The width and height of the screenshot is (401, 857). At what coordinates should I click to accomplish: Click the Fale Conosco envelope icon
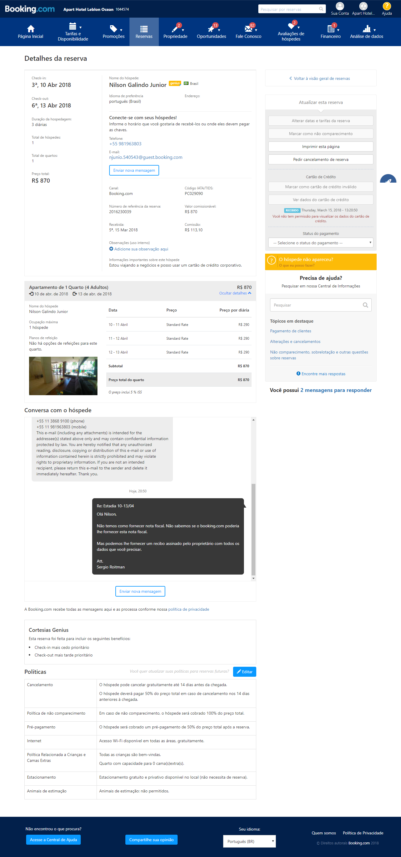coord(248,28)
